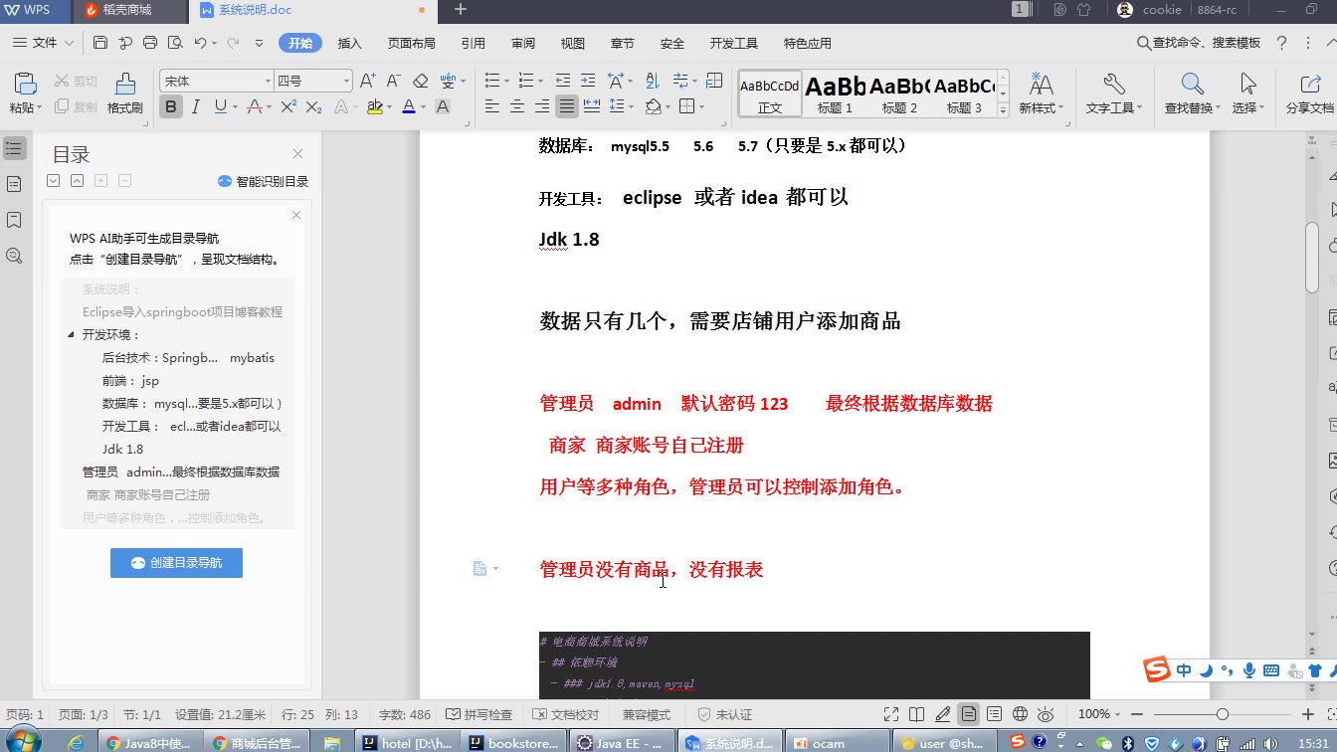
Task: Open the 选择 select tool
Action: click(1247, 94)
